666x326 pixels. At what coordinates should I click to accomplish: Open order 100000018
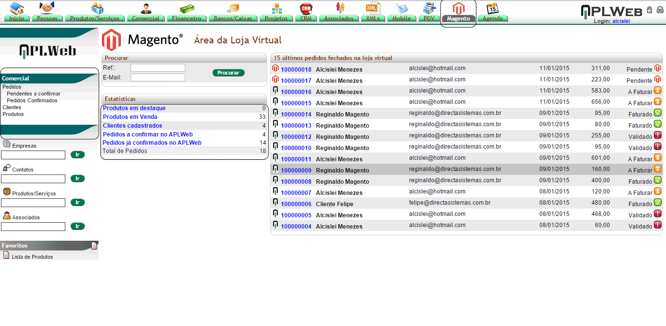tap(296, 70)
